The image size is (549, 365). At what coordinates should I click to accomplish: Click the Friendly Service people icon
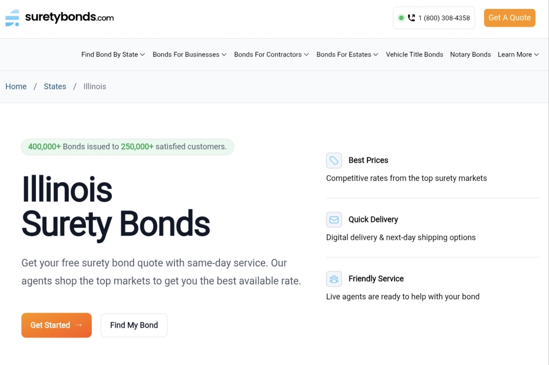point(334,279)
